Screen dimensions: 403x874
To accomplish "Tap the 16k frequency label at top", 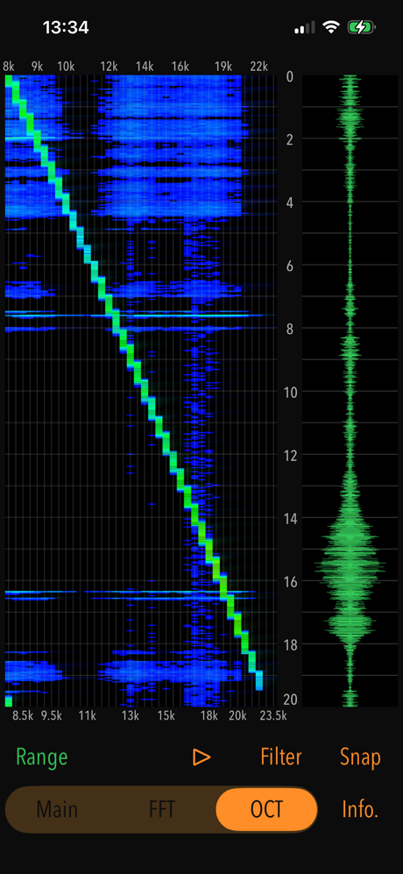I will (x=180, y=67).
